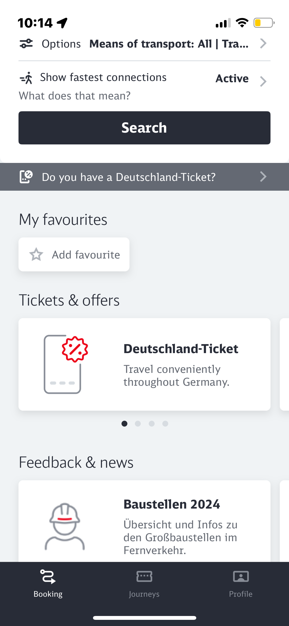The width and height of the screenshot is (289, 626).
Task: Tap the star icon in Add favourite
Action: point(36,254)
